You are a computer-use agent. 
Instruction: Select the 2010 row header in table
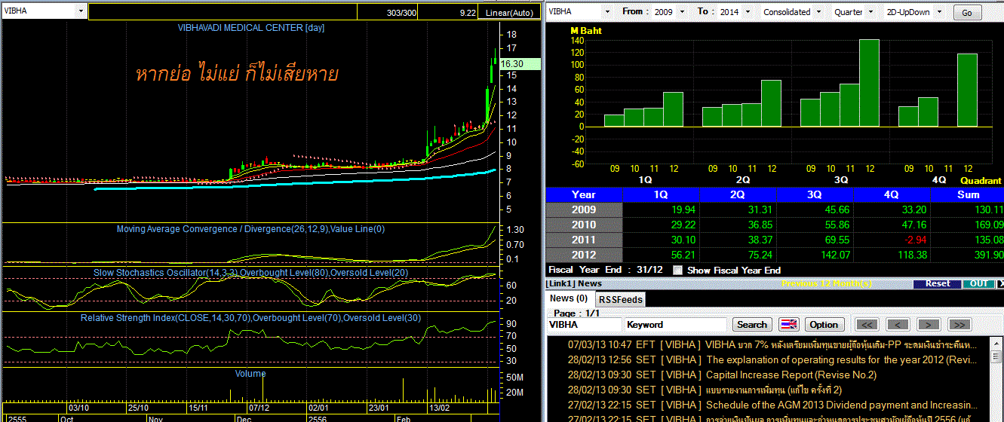(x=584, y=225)
